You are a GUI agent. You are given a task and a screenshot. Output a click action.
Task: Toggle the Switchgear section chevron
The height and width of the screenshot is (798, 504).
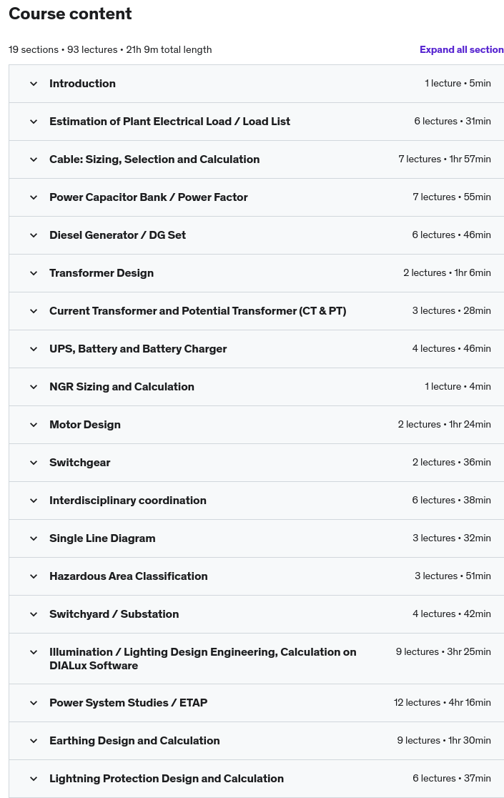[x=34, y=463]
